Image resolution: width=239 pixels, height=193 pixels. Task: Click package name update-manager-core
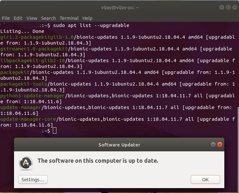click(x=28, y=119)
